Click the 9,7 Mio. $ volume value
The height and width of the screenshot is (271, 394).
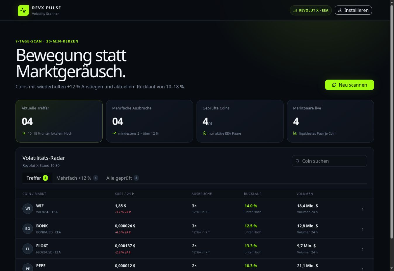click(306, 246)
